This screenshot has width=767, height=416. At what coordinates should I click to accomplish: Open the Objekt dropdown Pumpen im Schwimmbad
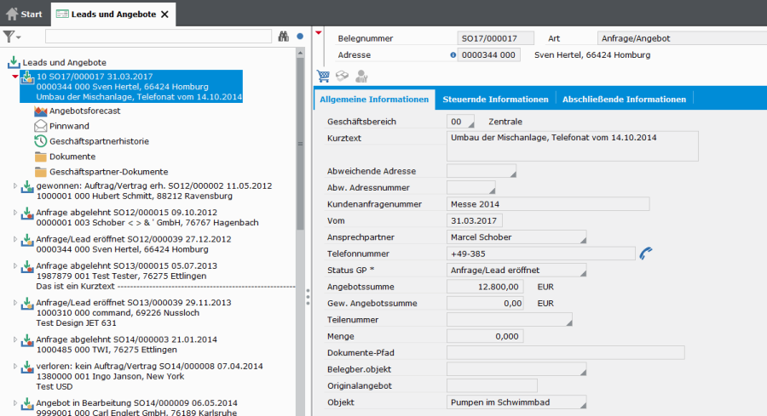point(583,405)
